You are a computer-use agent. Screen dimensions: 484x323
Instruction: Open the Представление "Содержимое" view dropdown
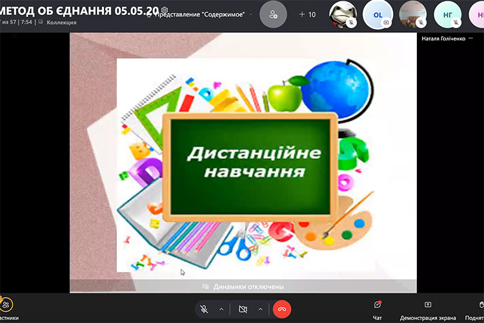(199, 14)
